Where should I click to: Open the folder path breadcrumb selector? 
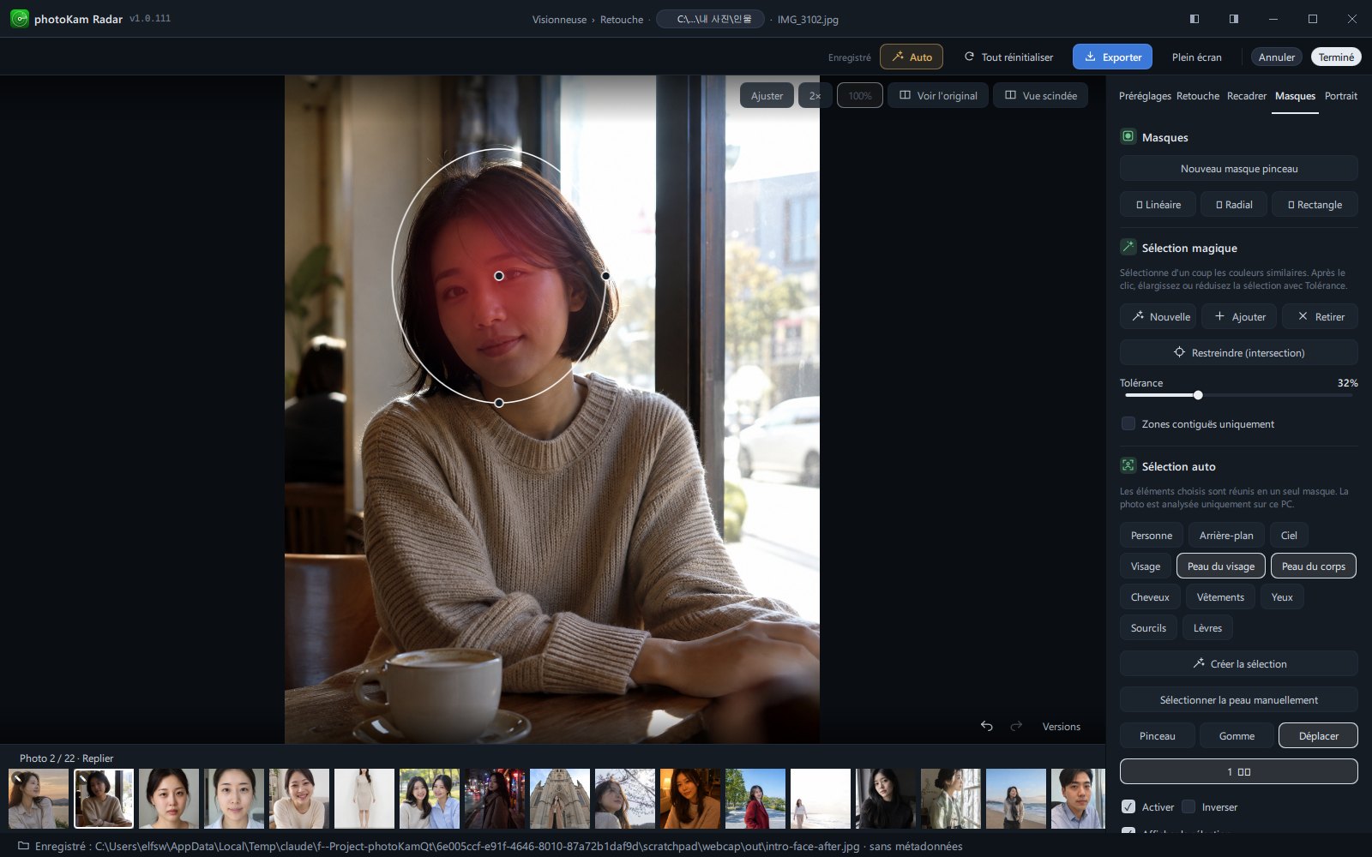point(710,19)
